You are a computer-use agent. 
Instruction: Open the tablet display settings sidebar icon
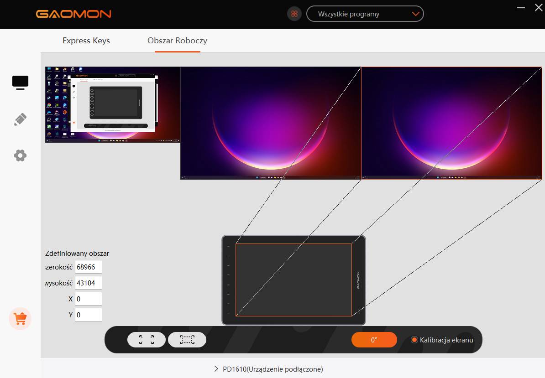point(20,83)
